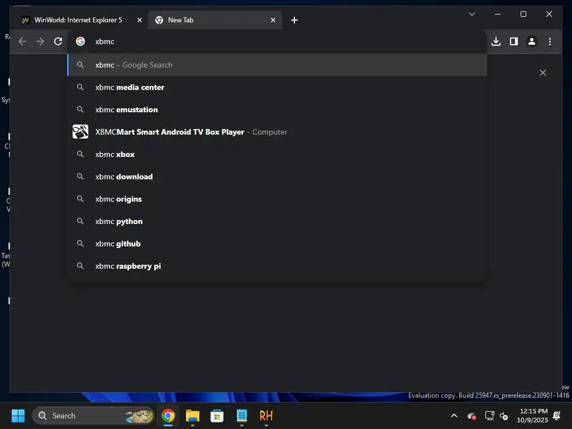
Task: Pick xbmc github suggestion
Action: click(277, 244)
